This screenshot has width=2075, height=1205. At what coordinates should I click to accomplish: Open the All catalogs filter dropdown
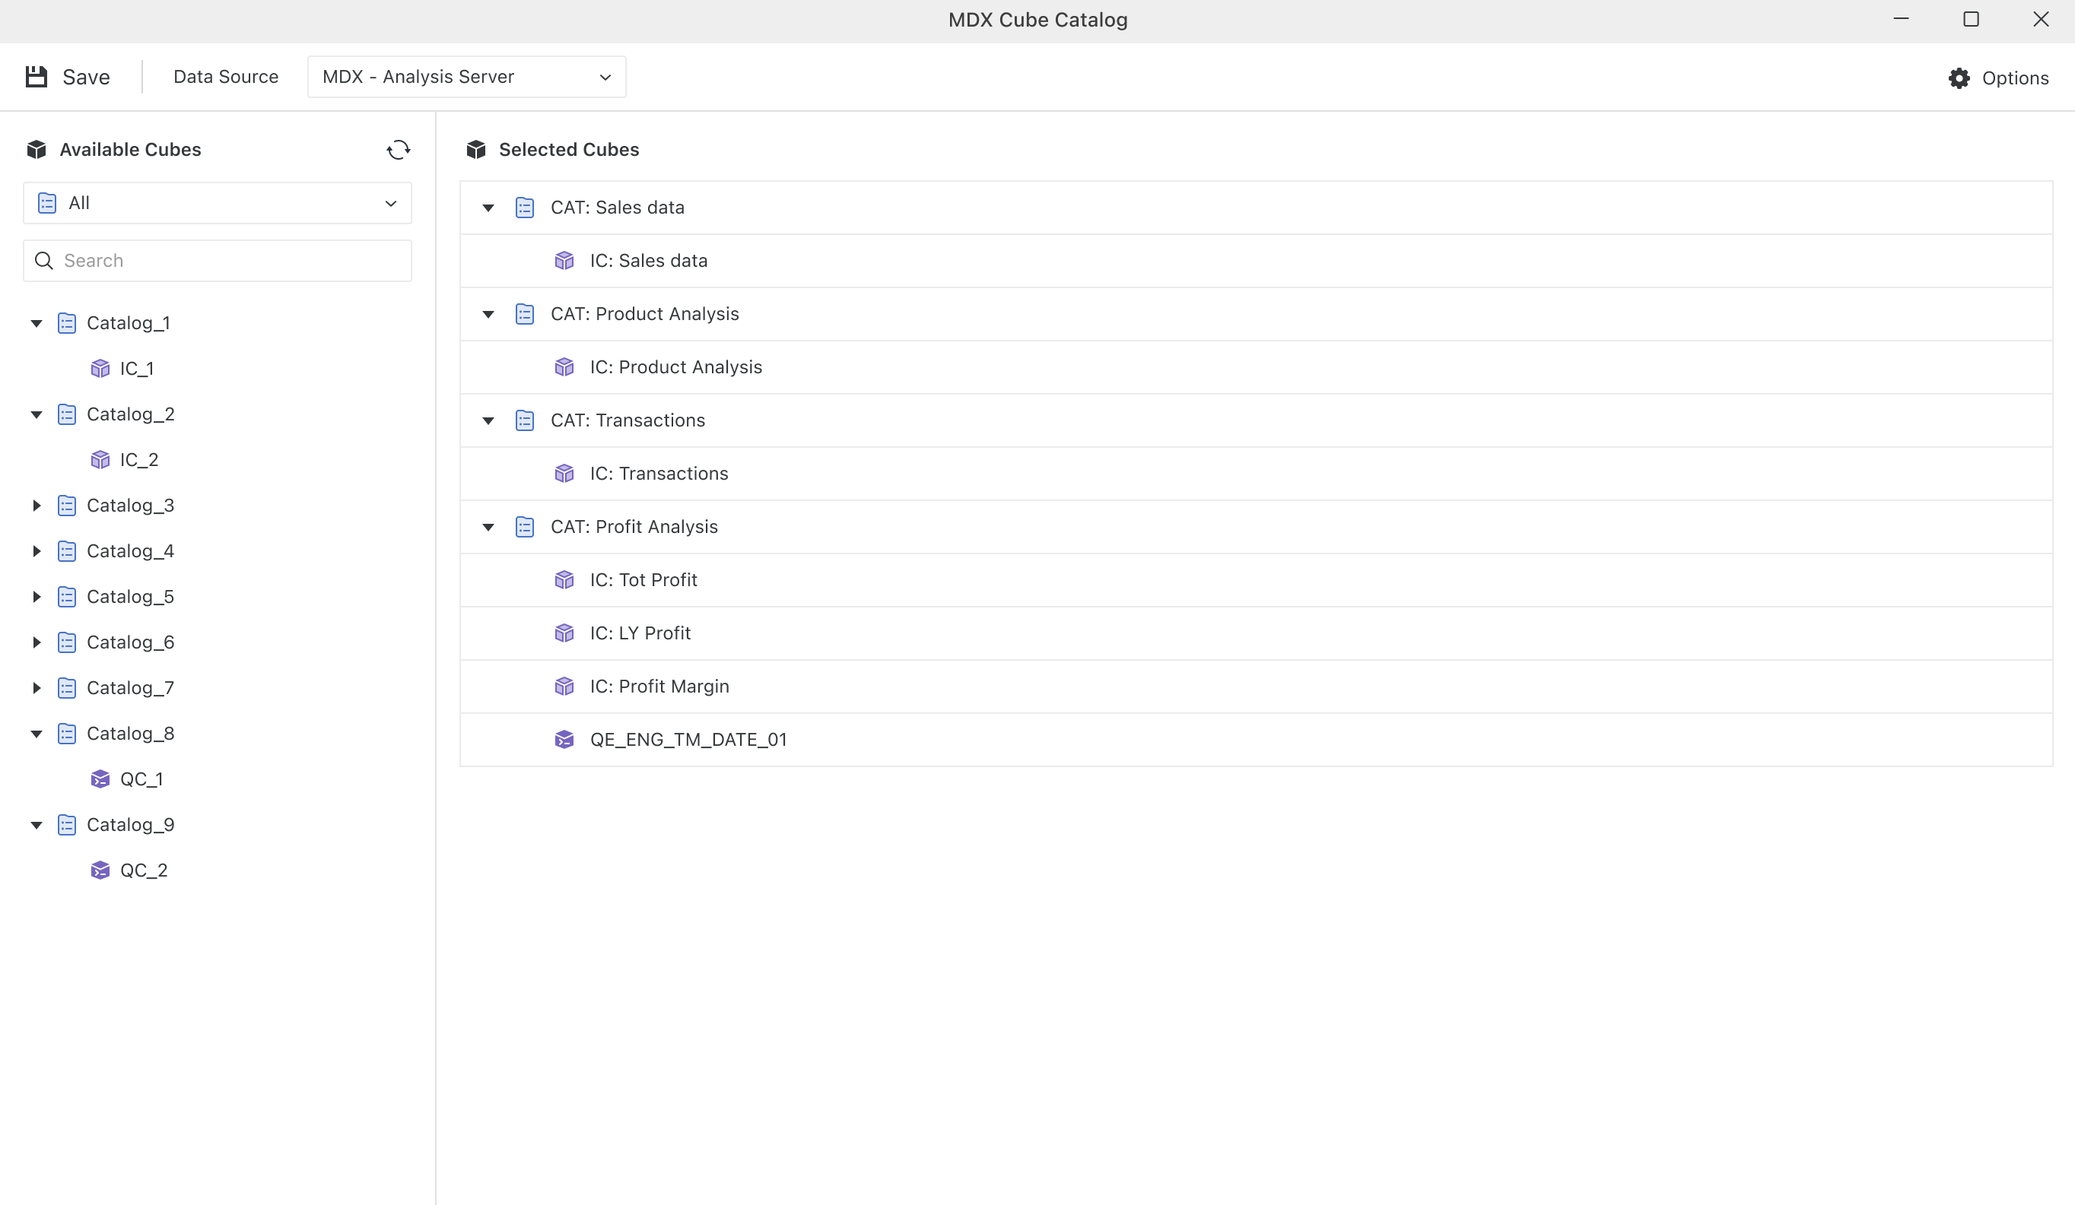click(x=218, y=203)
